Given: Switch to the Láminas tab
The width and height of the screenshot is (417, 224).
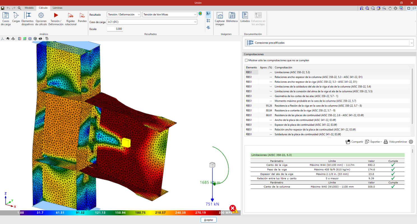Looking at the screenshot, I should pyautogui.click(x=57, y=8).
